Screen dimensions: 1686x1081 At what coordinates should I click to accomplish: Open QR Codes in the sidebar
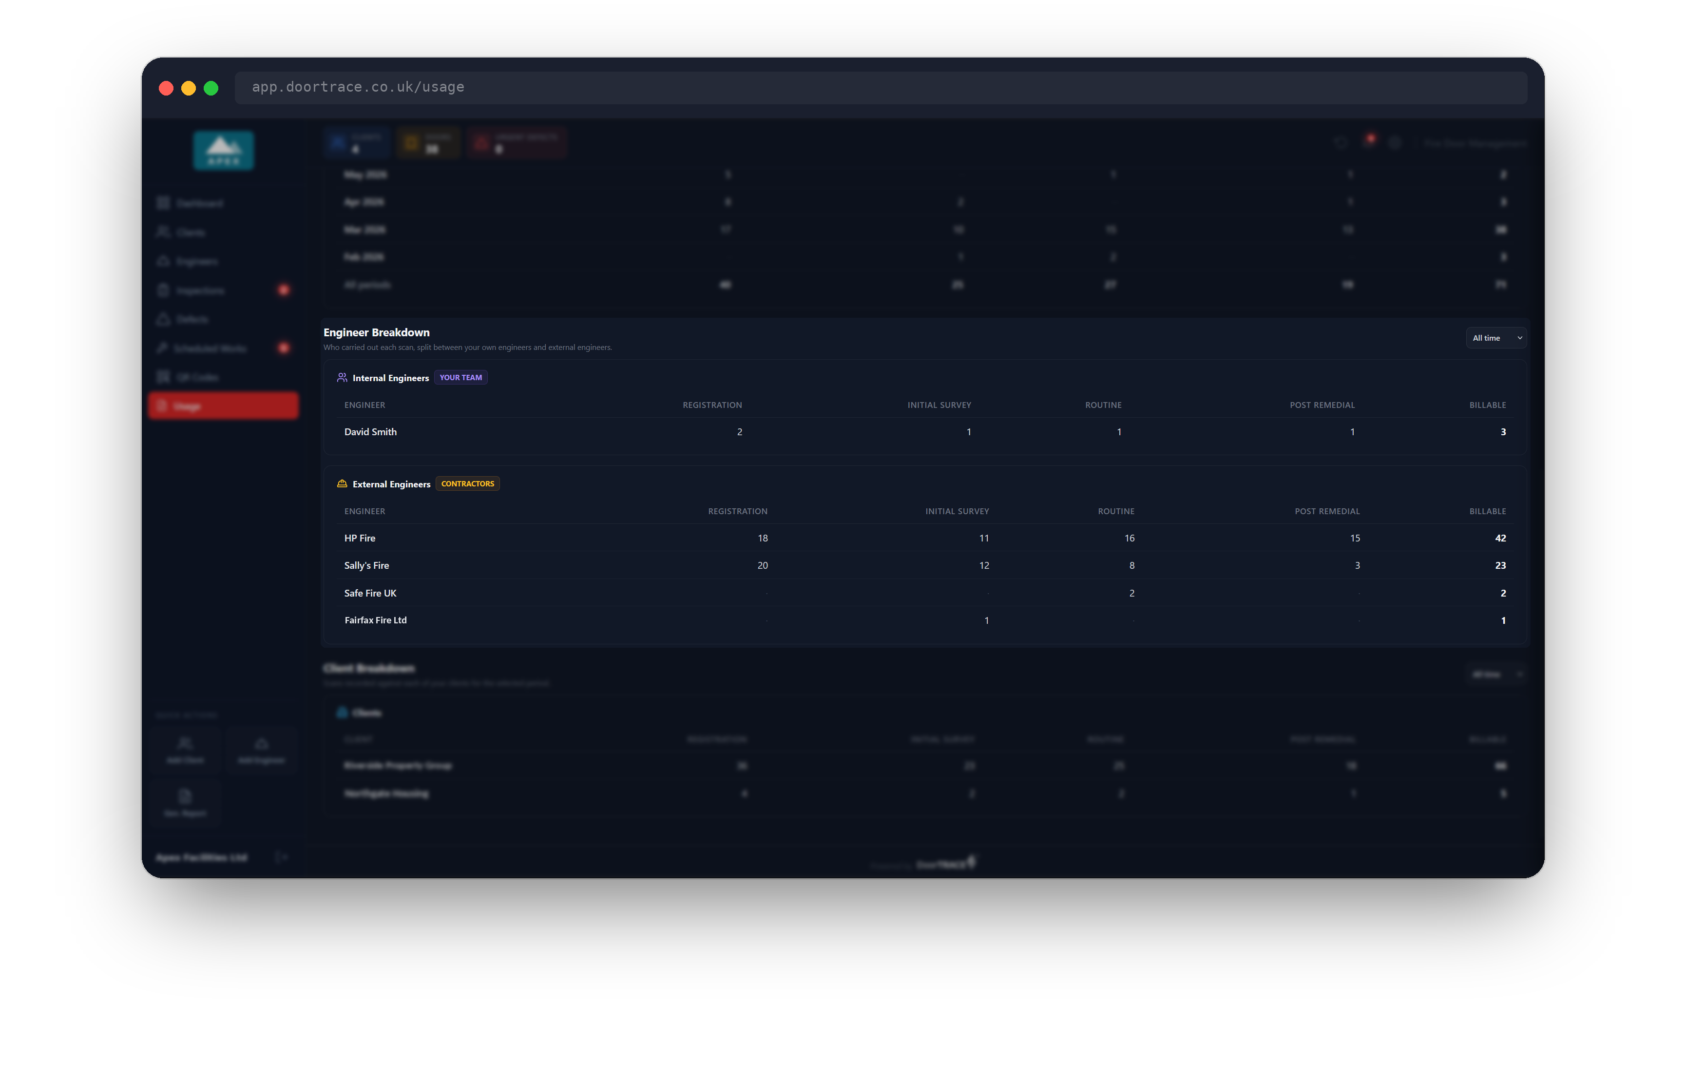point(223,377)
